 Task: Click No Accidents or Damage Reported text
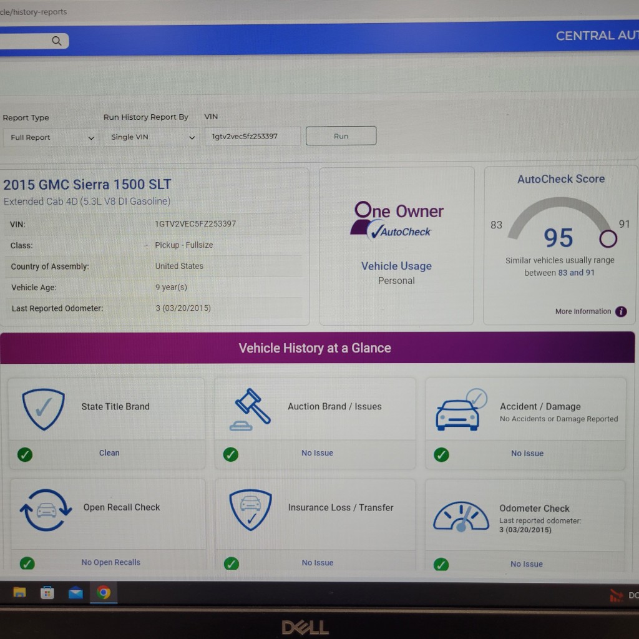click(x=559, y=419)
